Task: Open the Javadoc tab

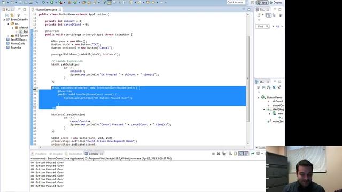Action: [x=56, y=154]
